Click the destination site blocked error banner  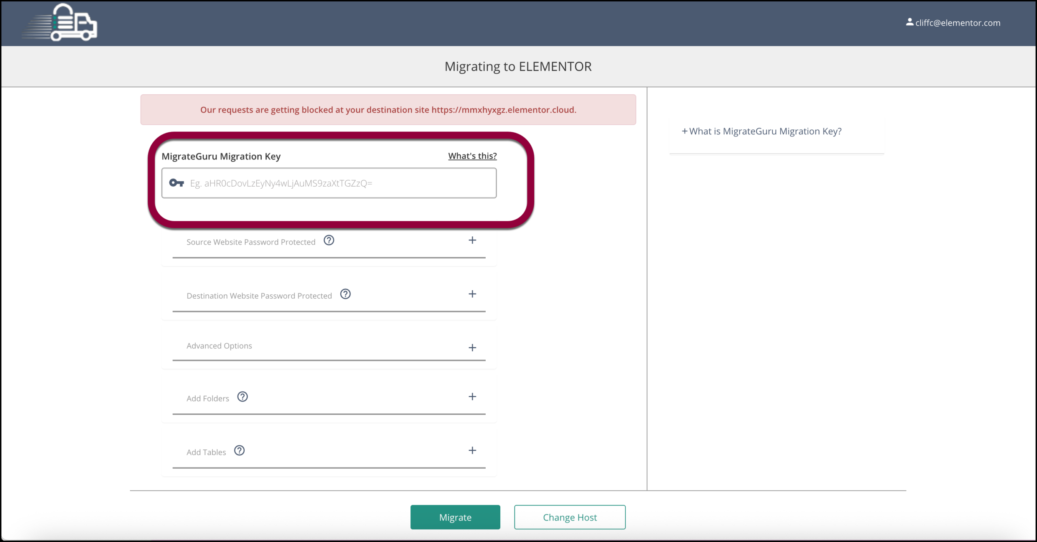pos(388,110)
